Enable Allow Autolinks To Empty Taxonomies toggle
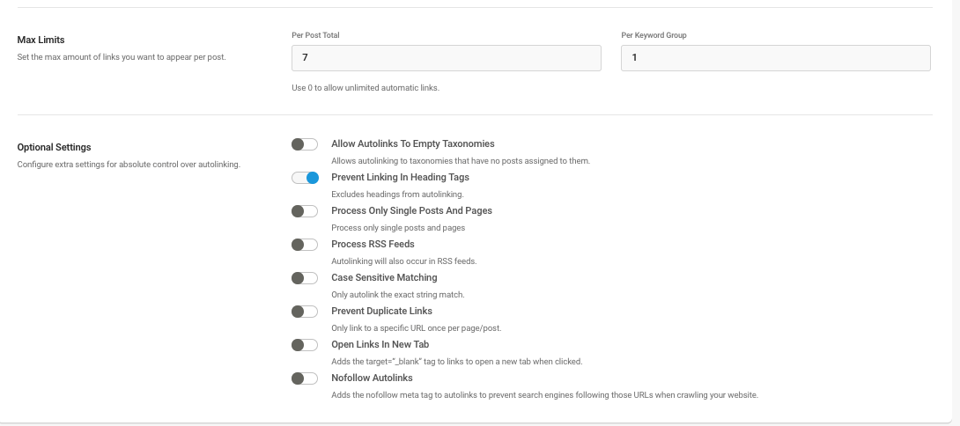This screenshot has width=960, height=426. [304, 144]
